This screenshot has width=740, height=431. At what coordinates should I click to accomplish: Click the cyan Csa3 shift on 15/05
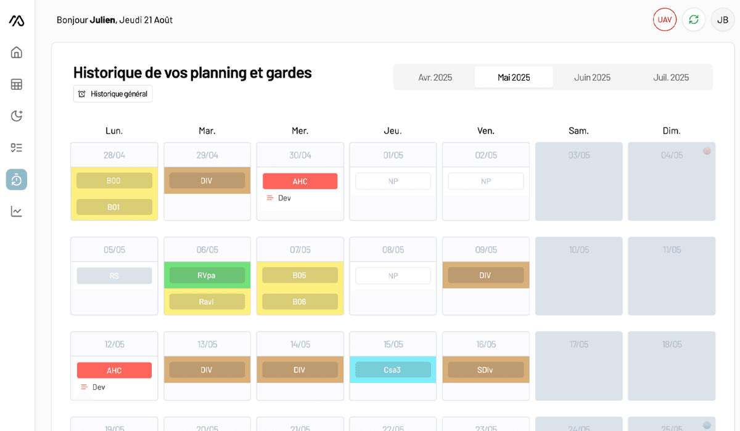[x=393, y=370]
